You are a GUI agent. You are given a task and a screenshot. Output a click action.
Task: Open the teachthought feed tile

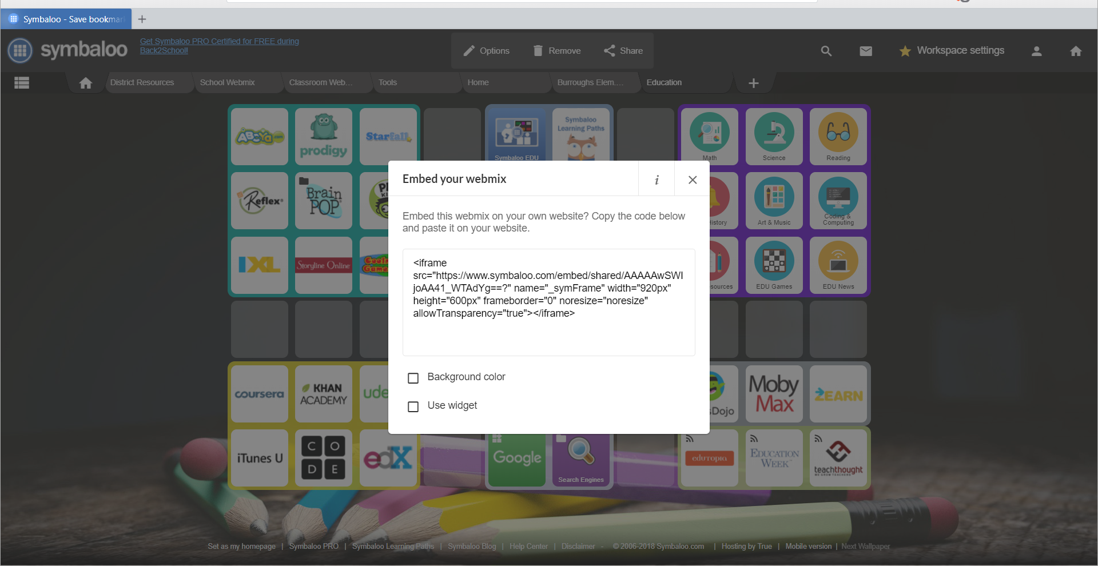point(838,458)
